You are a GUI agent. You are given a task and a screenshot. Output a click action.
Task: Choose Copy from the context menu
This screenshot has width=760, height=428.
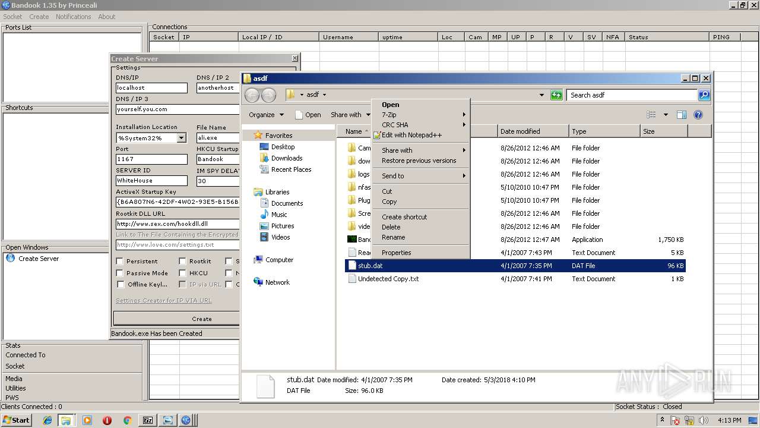click(x=422, y=202)
